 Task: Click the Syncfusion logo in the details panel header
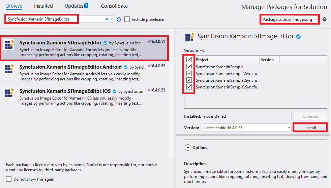(x=189, y=37)
